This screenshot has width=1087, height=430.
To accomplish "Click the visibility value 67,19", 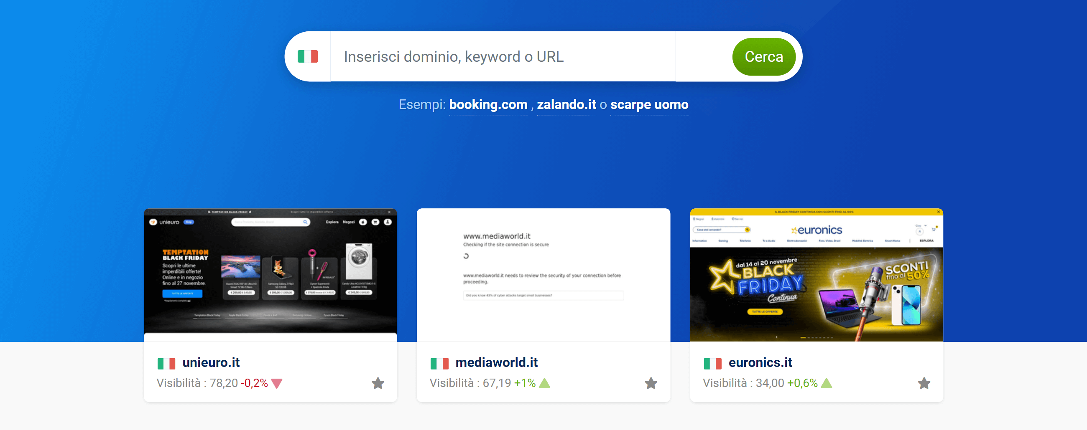I will click(x=497, y=383).
